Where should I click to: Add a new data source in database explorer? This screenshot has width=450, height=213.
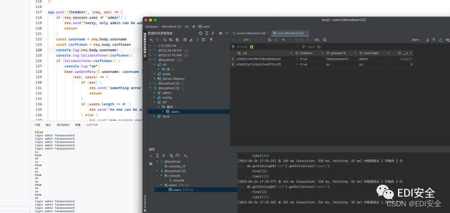[151, 40]
